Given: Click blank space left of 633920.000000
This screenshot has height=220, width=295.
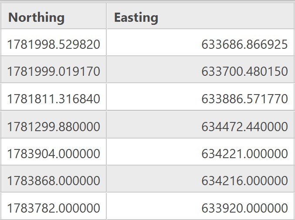Looking at the screenshot, I should click(154, 206).
